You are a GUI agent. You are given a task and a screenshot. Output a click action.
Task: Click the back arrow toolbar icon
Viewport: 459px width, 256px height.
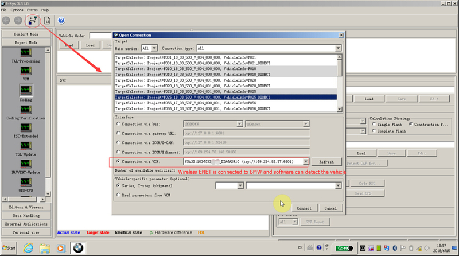coord(6,21)
